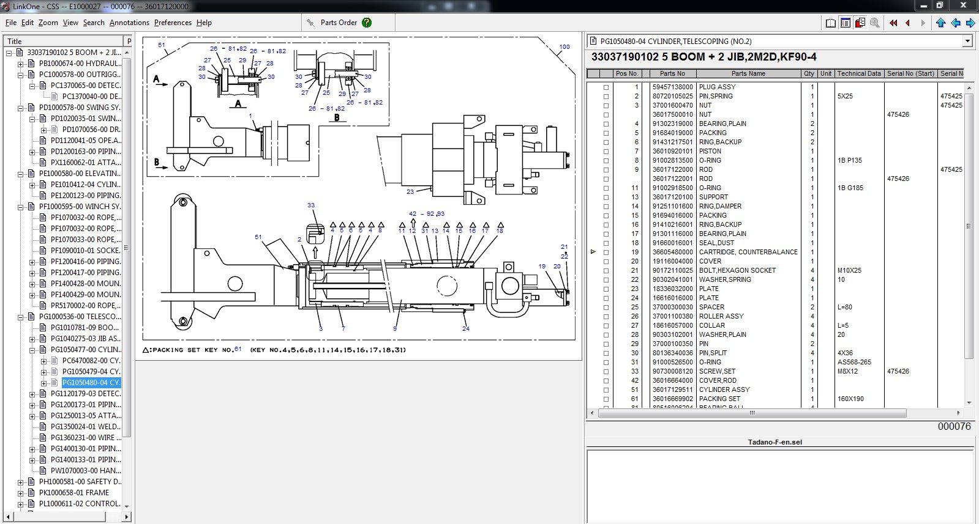Collapse the PG1000536-00 TELESCO tree node
979x524 pixels.
click(x=21, y=317)
